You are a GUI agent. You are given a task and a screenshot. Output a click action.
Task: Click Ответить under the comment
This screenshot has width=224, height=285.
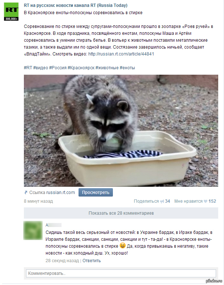click(92, 261)
